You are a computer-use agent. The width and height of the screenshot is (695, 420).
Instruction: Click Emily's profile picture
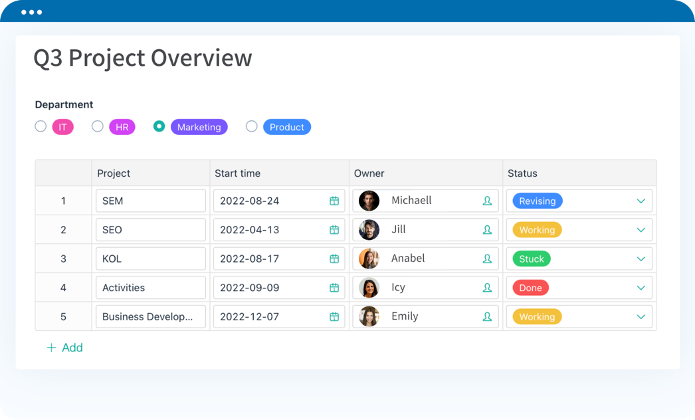pyautogui.click(x=369, y=317)
